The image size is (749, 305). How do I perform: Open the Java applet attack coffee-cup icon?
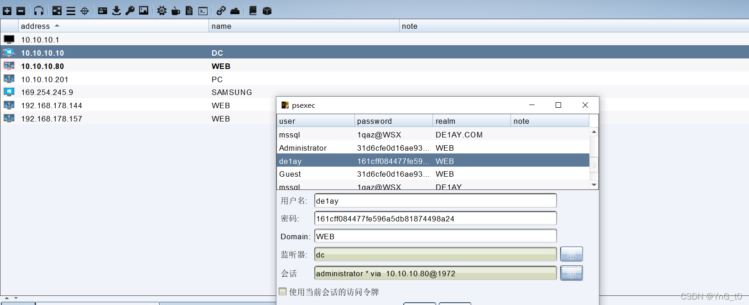click(176, 11)
